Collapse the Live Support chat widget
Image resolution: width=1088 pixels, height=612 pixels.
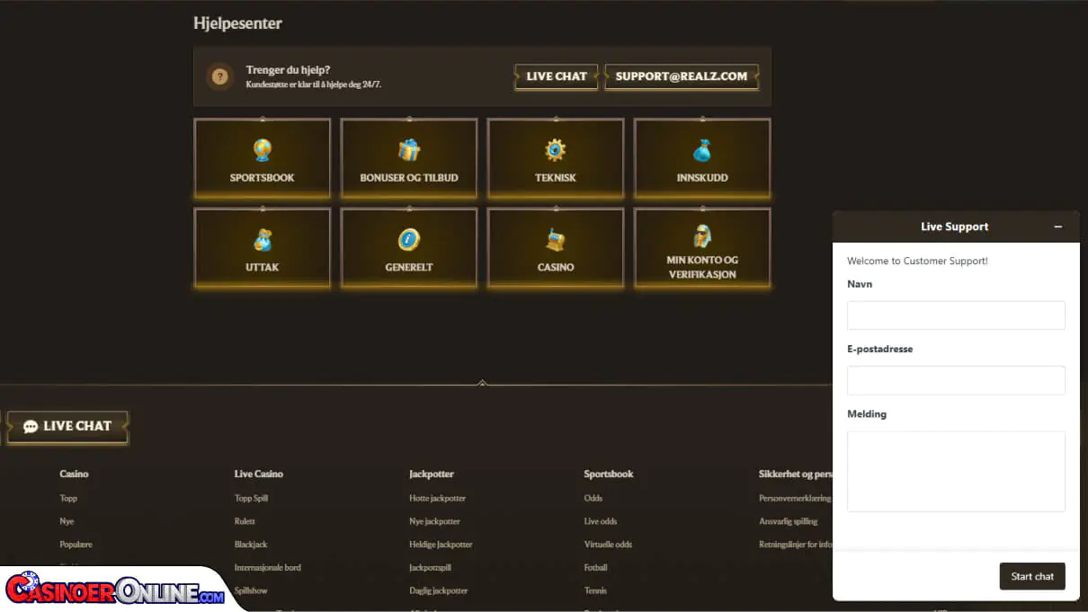click(1059, 226)
